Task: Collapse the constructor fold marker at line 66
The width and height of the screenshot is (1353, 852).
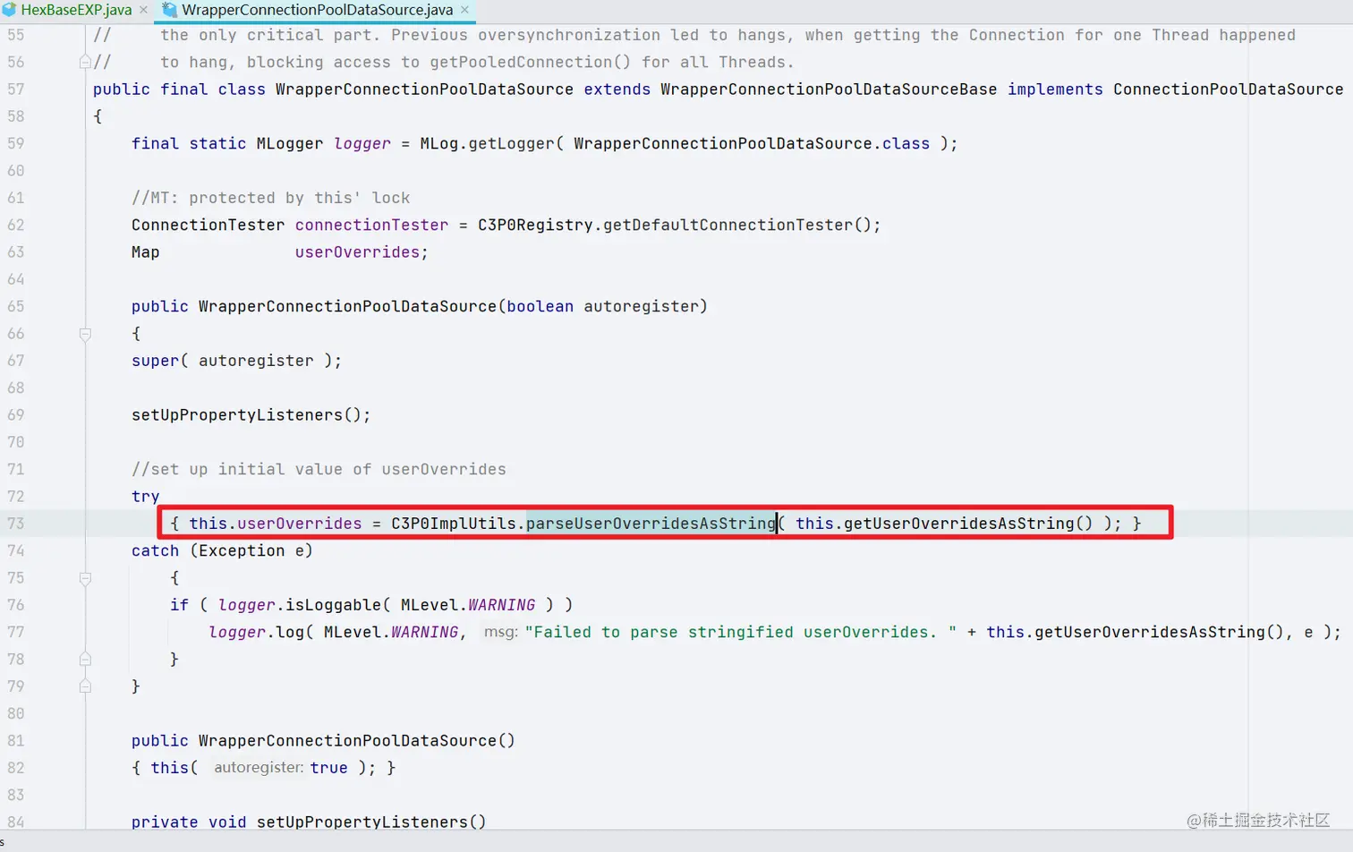Action: click(85, 334)
